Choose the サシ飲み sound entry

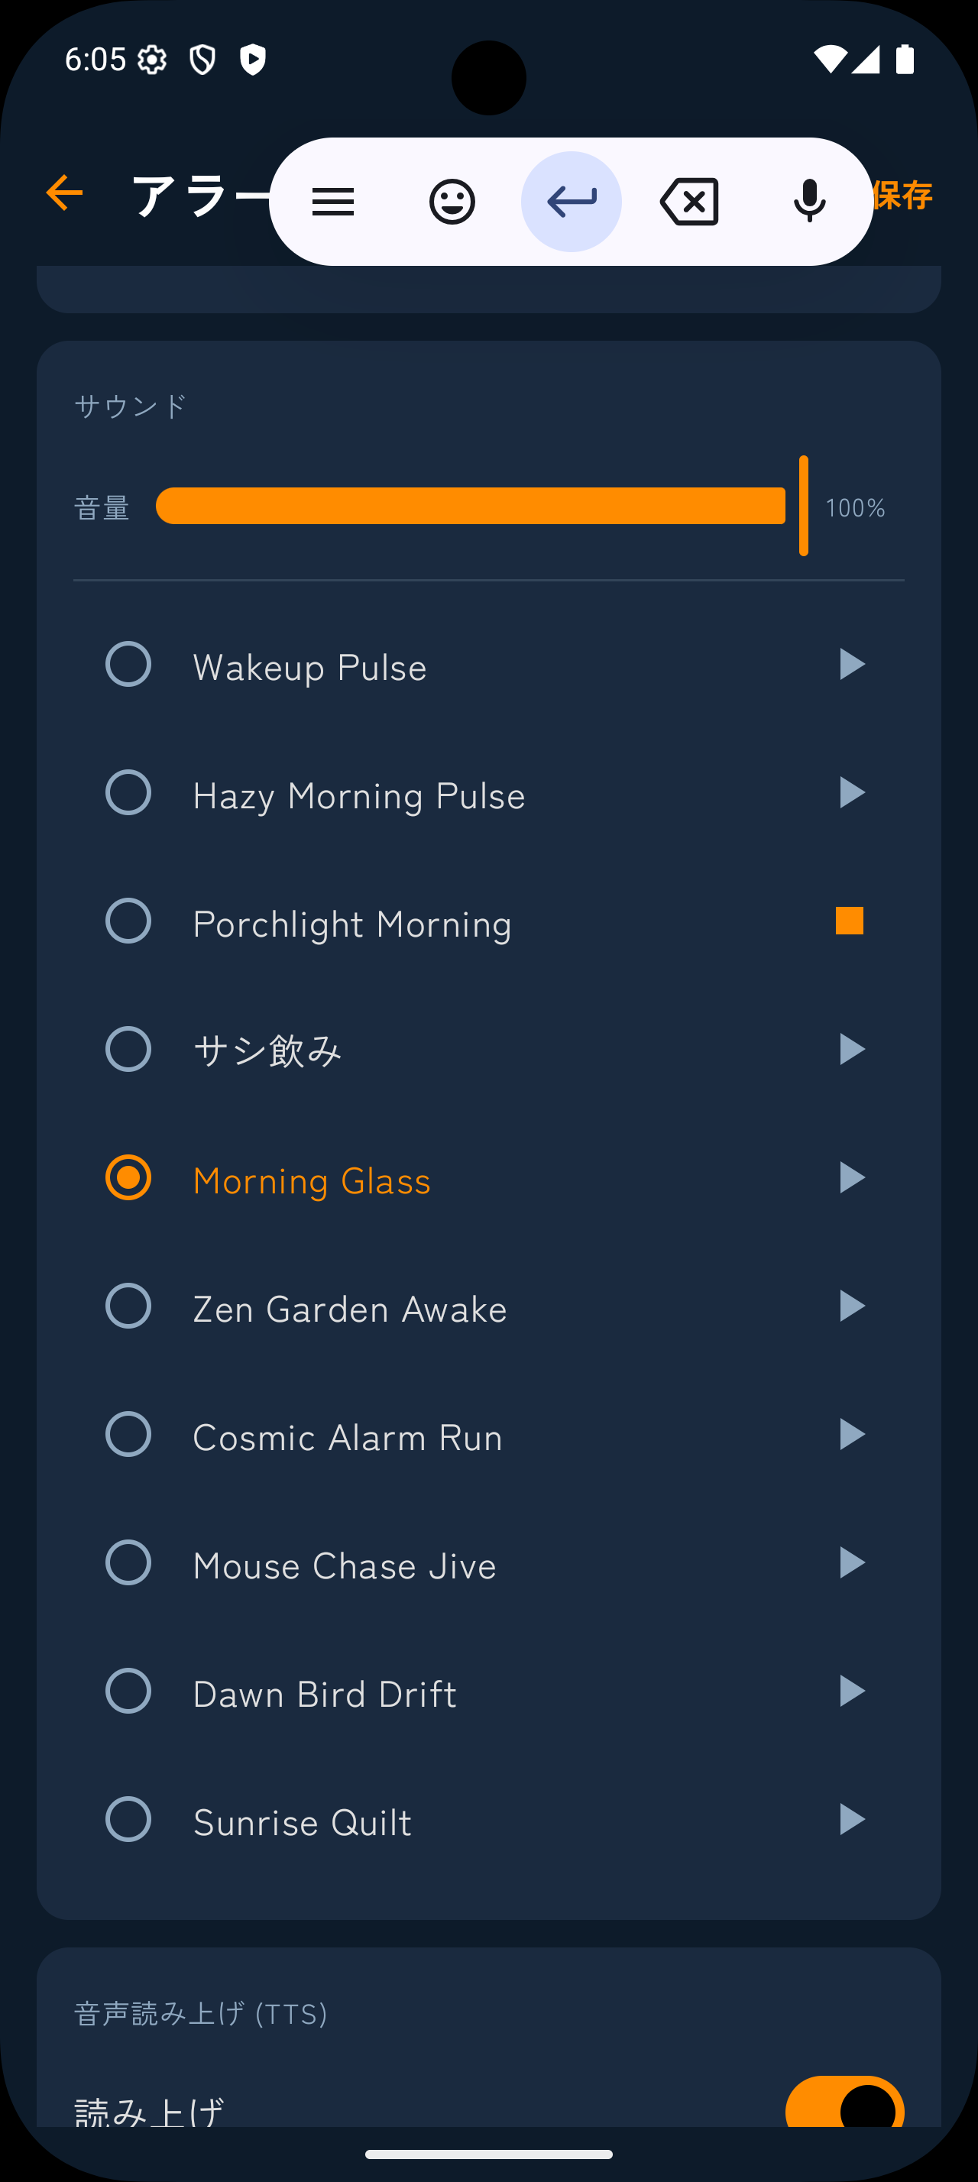point(267,1051)
